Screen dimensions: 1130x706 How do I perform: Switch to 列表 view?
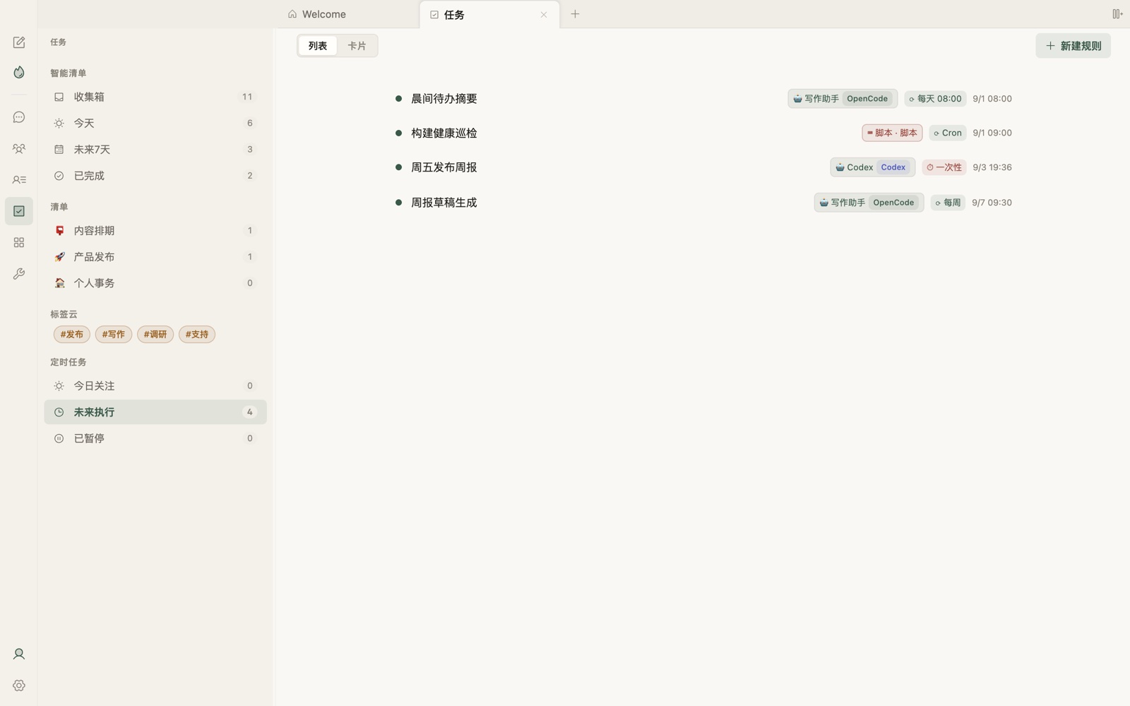(x=318, y=46)
